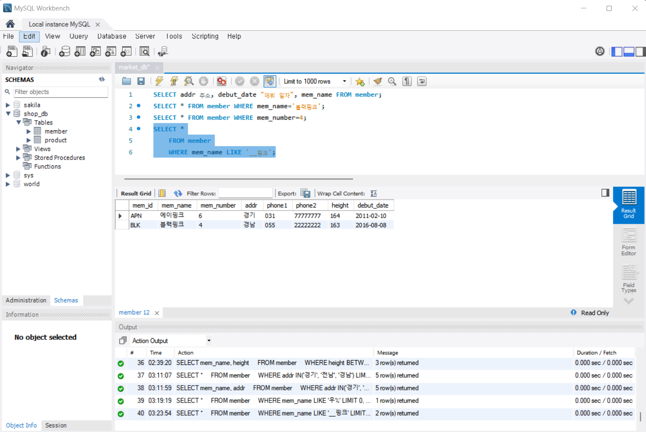Viewport: 646px width, 432px height.
Task: Switch to Form Editor view
Action: coord(628,243)
